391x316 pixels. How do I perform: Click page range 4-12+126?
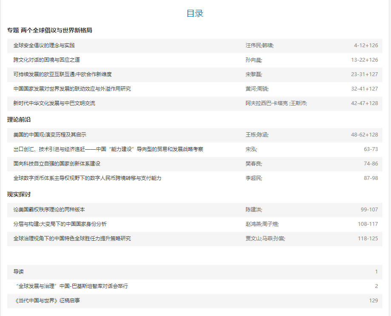[x=366, y=46]
